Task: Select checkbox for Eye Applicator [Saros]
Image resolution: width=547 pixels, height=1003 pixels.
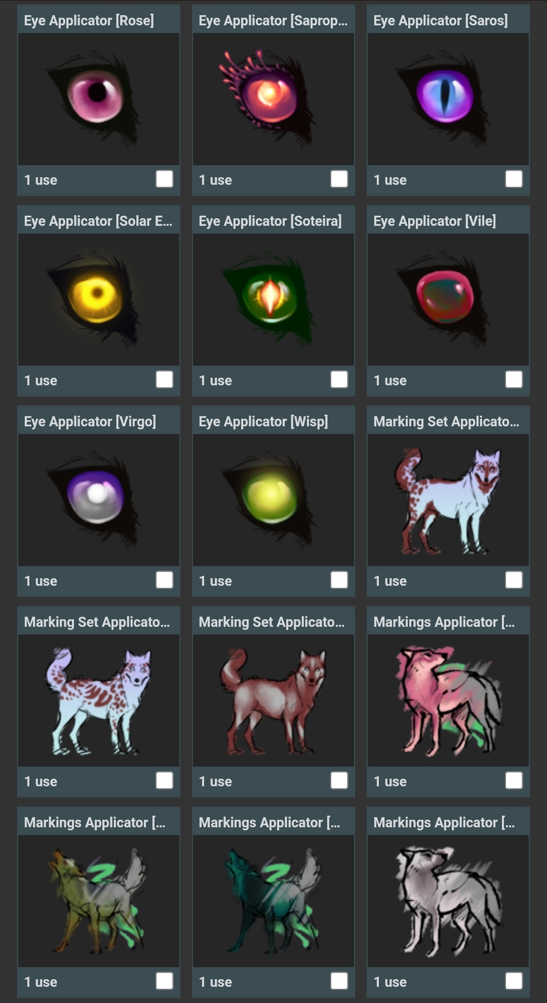Action: tap(514, 179)
